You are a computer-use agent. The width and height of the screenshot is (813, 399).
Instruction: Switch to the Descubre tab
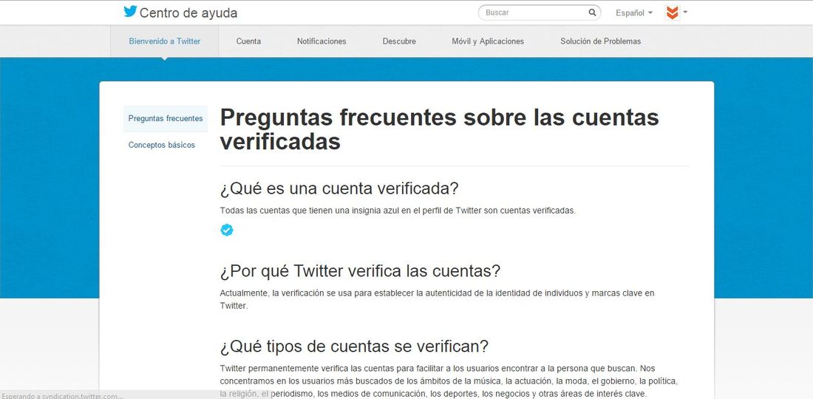coord(399,41)
